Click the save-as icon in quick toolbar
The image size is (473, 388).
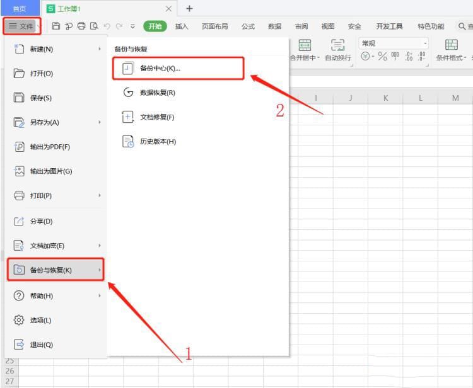69,26
